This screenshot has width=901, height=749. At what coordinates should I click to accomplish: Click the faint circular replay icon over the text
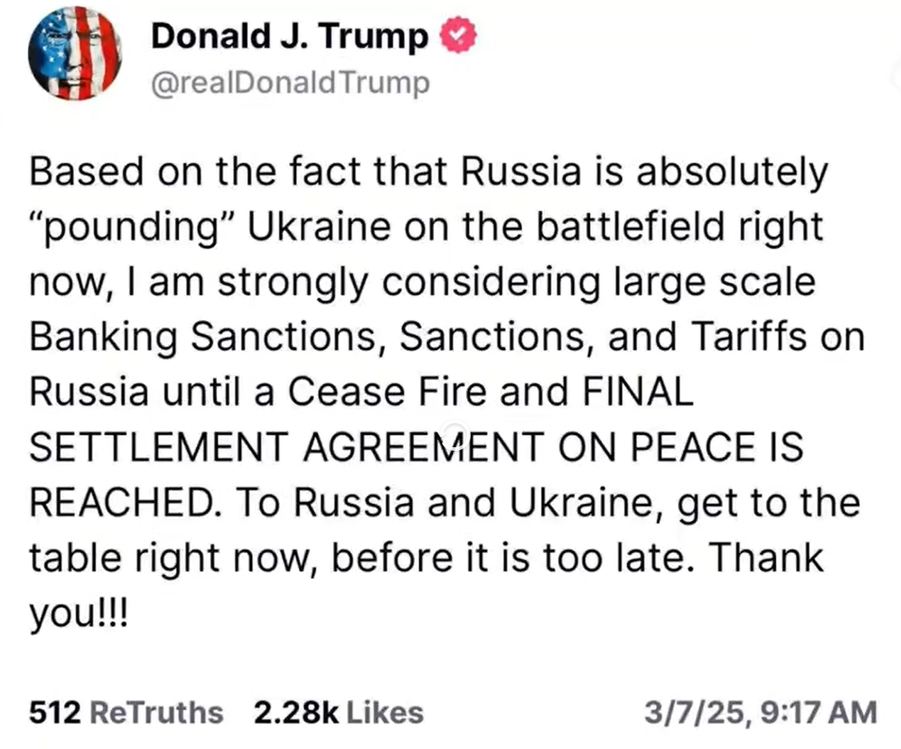coord(455,433)
